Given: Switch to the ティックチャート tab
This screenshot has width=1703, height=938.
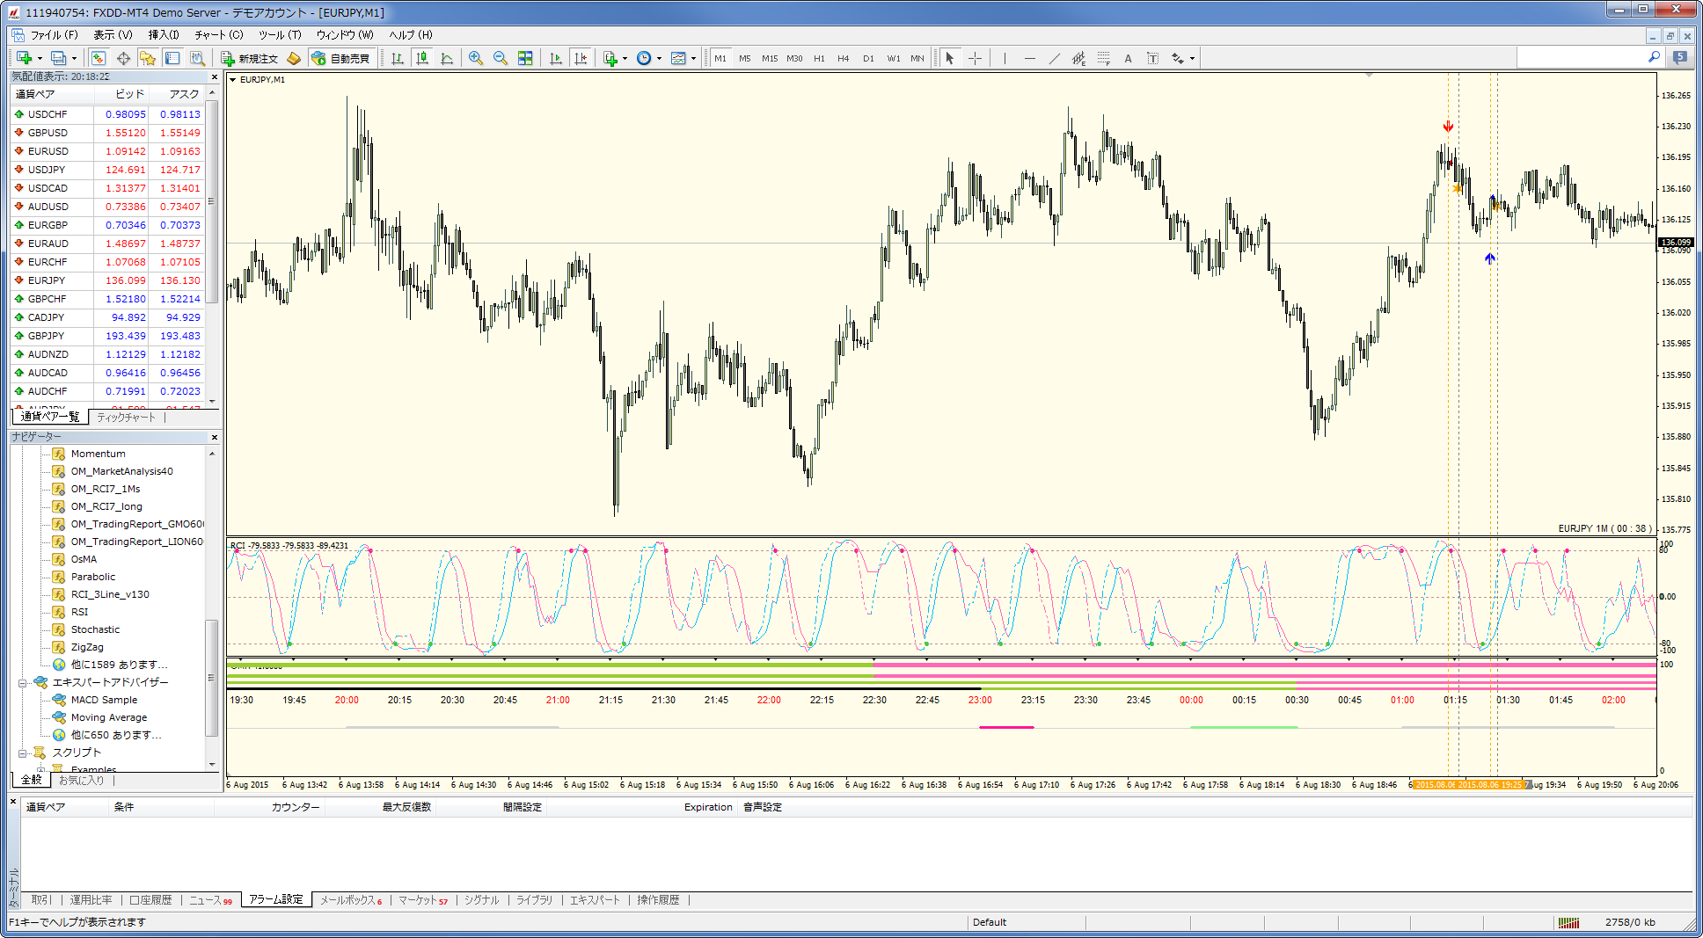Looking at the screenshot, I should click(x=126, y=418).
